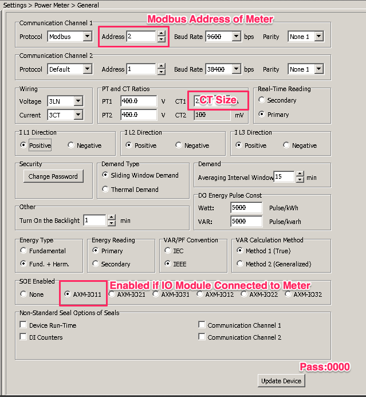Decrease Channel 2 Address with down arrow

161,72
